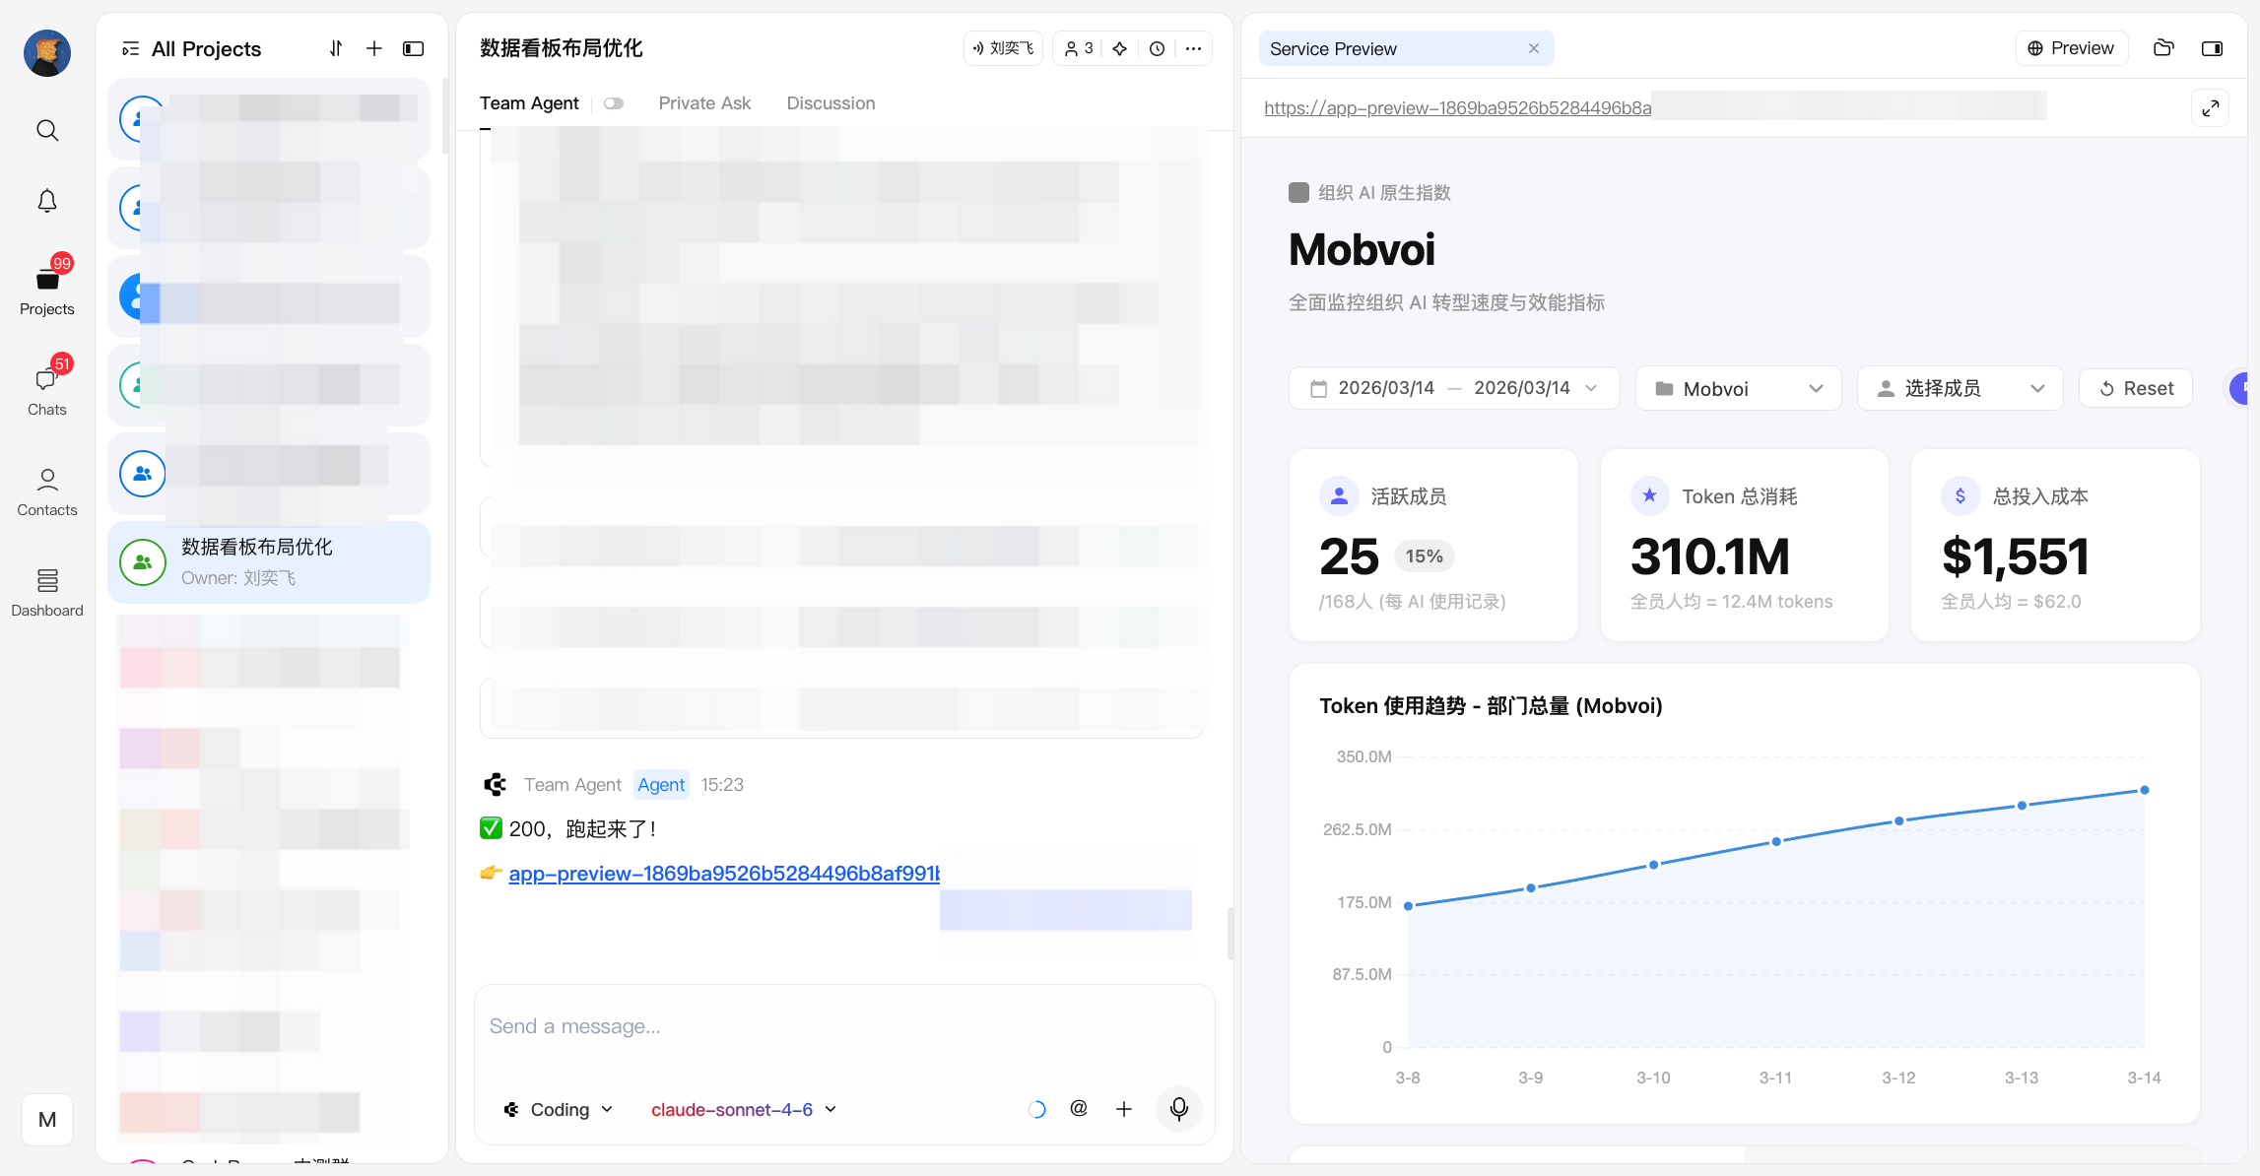Click the 活跃成员 card

1433,546
